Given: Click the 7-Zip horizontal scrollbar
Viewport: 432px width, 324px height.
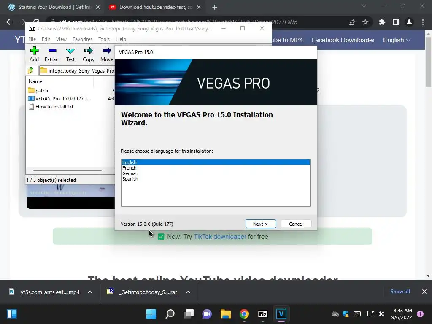Looking at the screenshot, I should 67,170.
